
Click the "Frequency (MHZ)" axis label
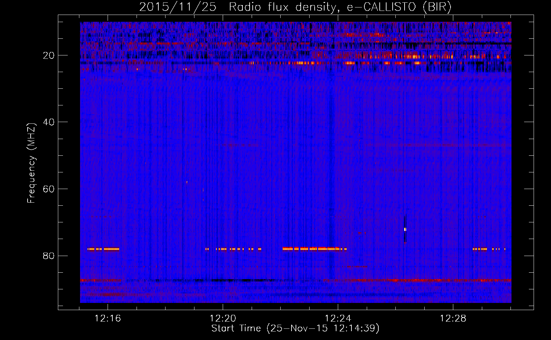pos(31,163)
